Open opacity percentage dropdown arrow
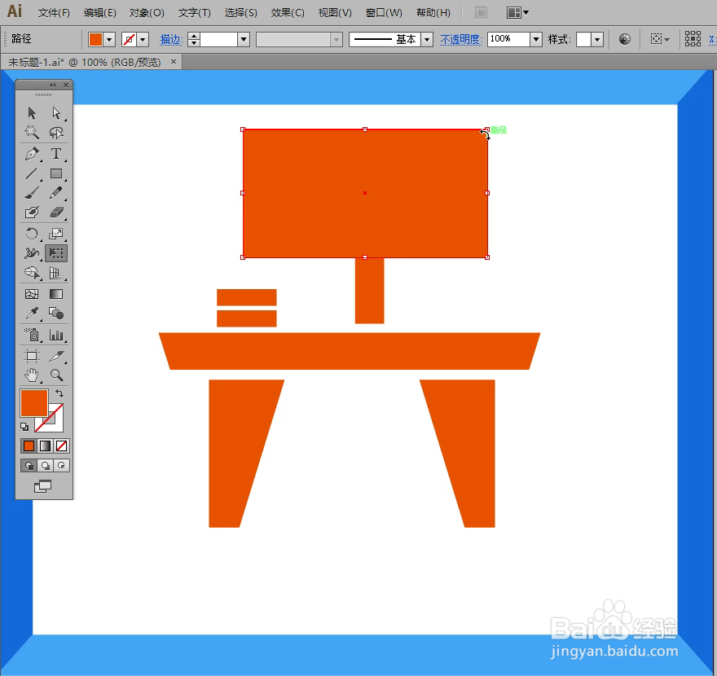 536,40
